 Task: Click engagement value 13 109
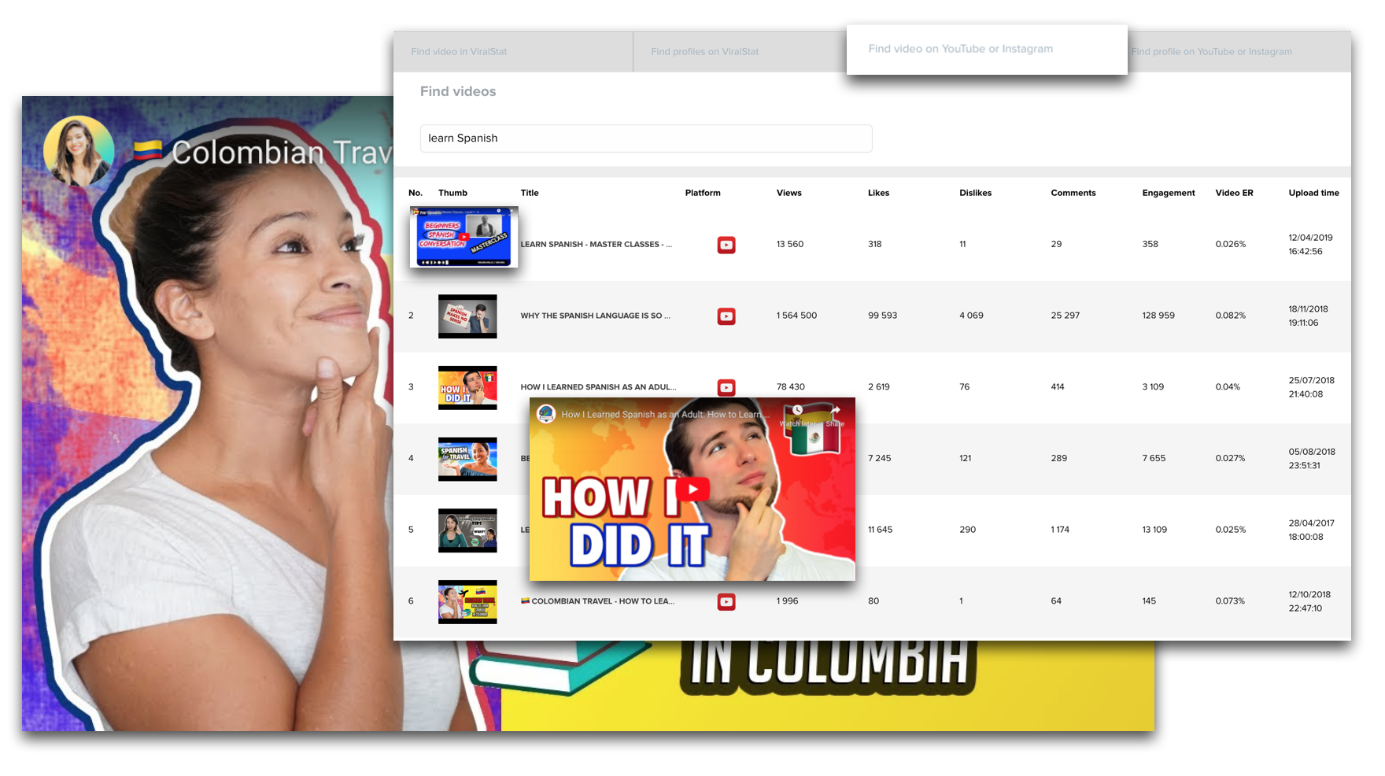coord(1154,530)
